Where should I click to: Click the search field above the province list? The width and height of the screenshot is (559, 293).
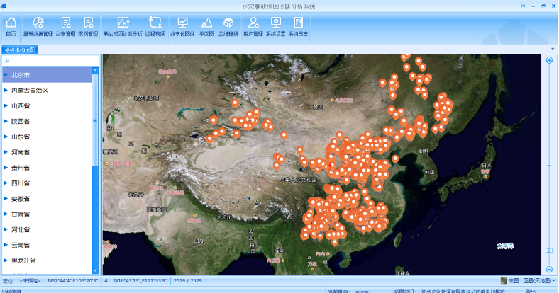point(50,61)
